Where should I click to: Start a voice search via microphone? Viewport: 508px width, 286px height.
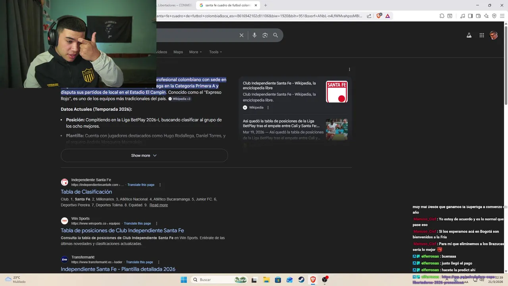click(254, 35)
